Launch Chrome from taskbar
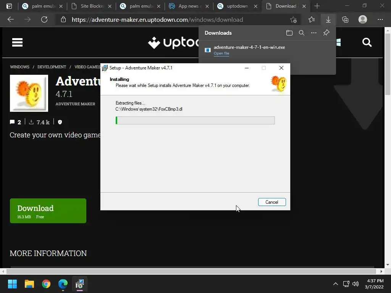The height and width of the screenshot is (293, 391). click(46, 284)
